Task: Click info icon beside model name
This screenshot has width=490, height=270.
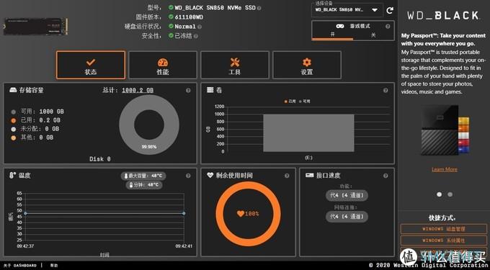Action: click(x=259, y=8)
